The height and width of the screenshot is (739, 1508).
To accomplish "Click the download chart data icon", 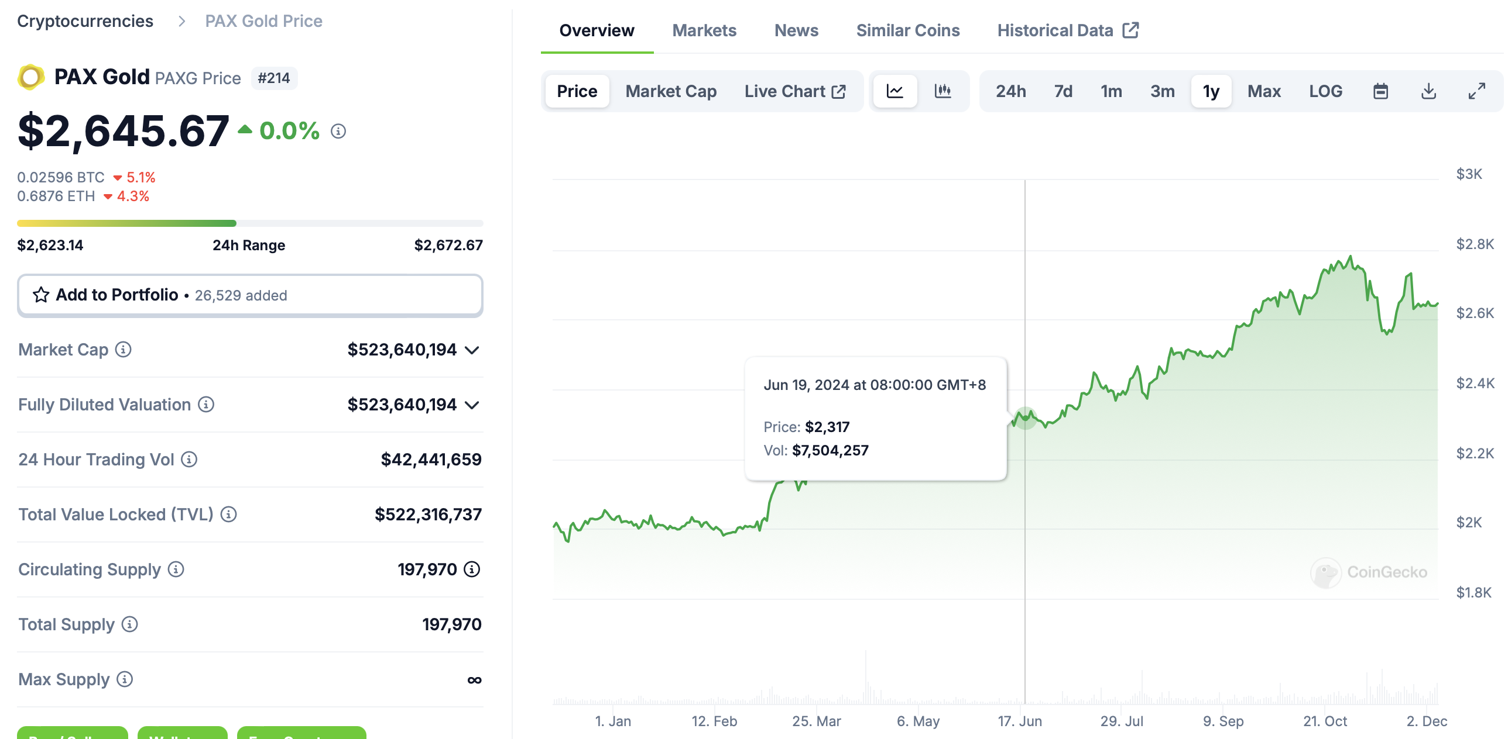I will pos(1428,91).
